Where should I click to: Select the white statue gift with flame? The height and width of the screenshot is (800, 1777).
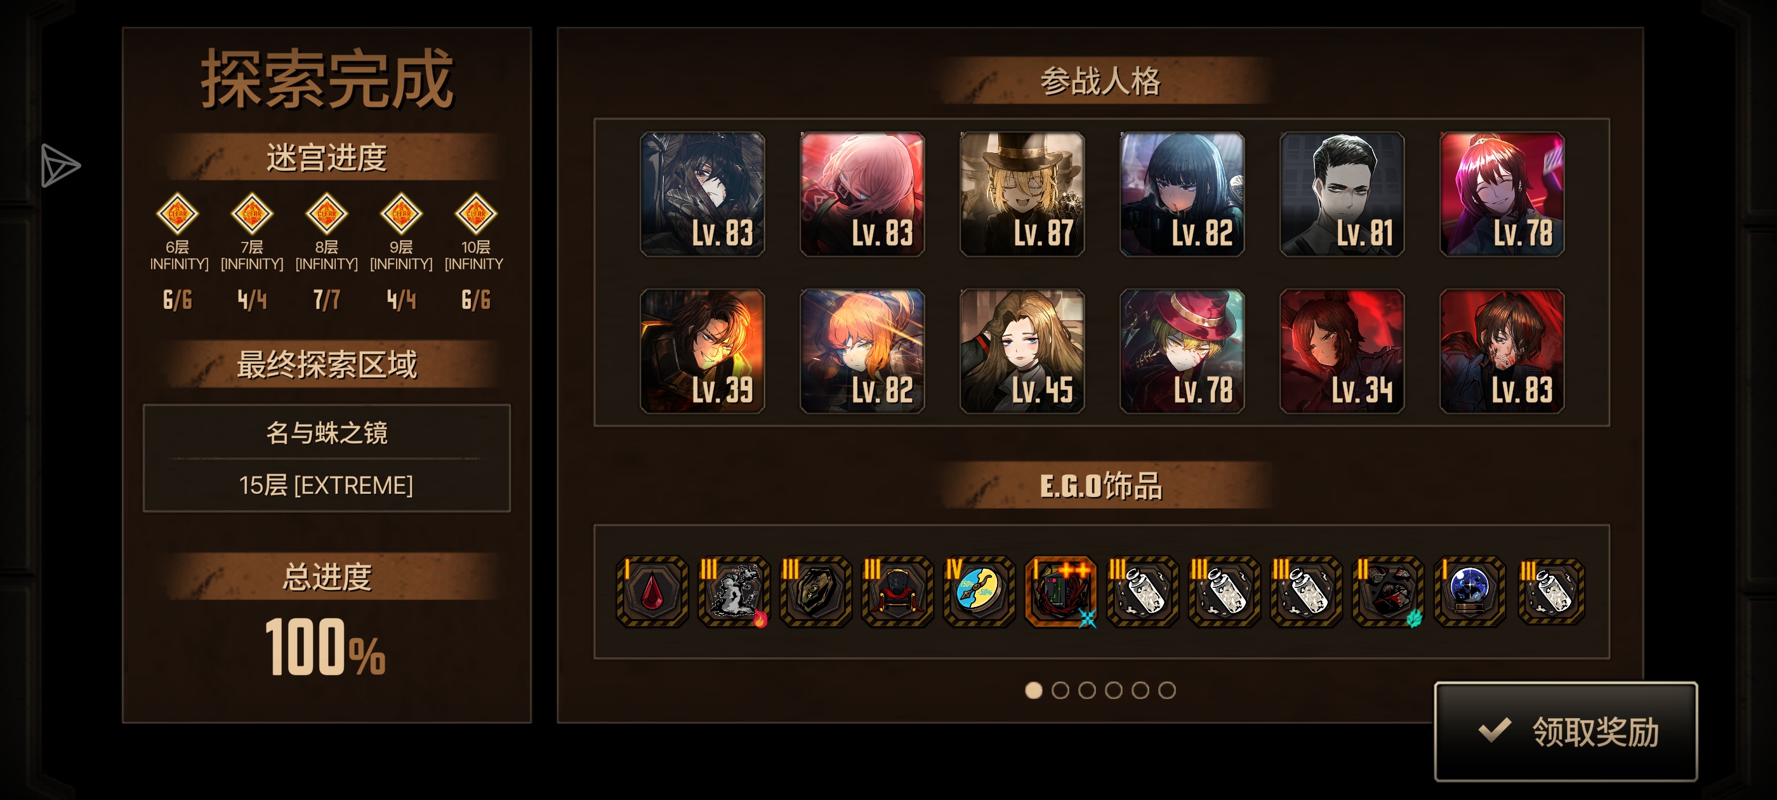(733, 592)
